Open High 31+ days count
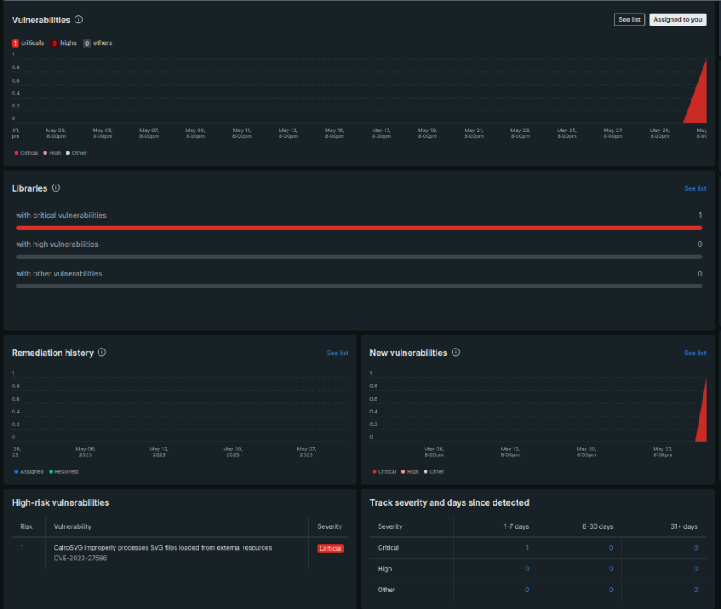Screen dimensions: 721x609 [x=695, y=569]
